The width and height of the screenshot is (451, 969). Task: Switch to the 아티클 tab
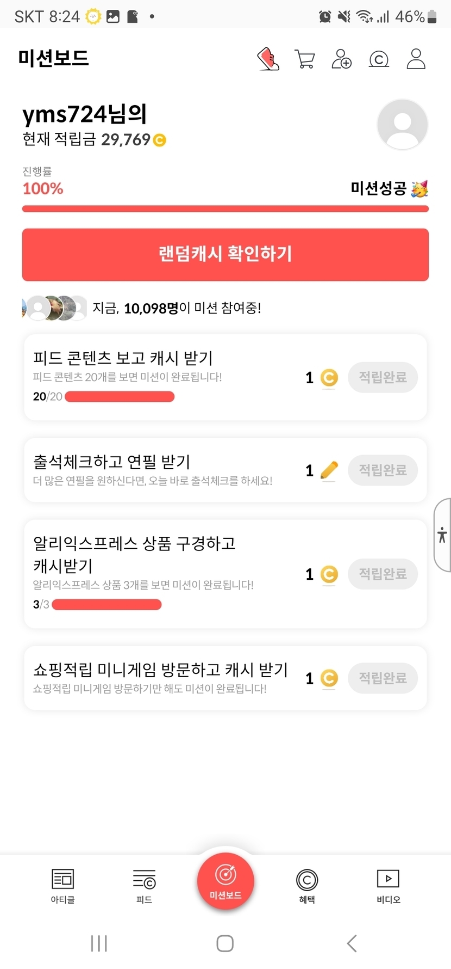click(x=62, y=885)
